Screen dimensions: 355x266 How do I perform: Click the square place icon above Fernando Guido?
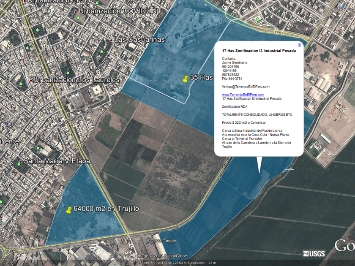pyautogui.click(x=87, y=103)
